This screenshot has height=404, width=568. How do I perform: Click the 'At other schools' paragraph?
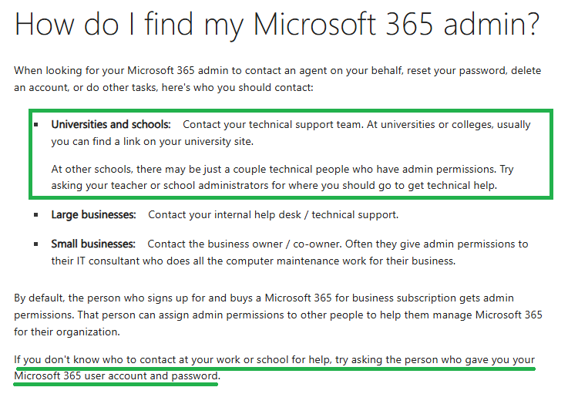(x=282, y=177)
